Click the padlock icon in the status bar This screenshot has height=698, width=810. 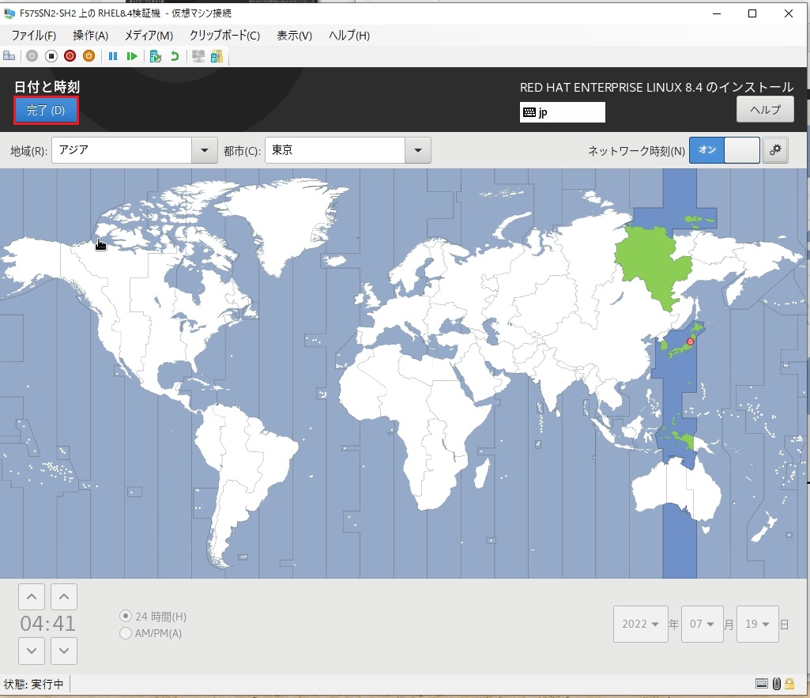pos(789,684)
